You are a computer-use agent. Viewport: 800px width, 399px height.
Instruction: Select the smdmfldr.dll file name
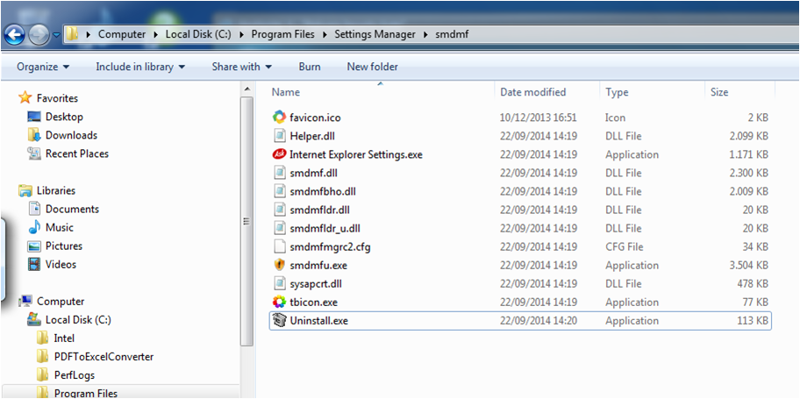[319, 210]
